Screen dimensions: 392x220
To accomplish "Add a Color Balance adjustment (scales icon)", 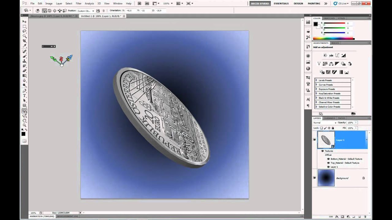I will tap(331, 64).
